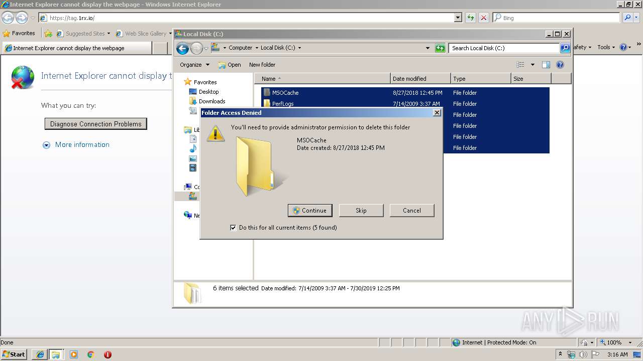This screenshot has width=643, height=361.
Task: Click the Start button
Action: click(x=14, y=354)
